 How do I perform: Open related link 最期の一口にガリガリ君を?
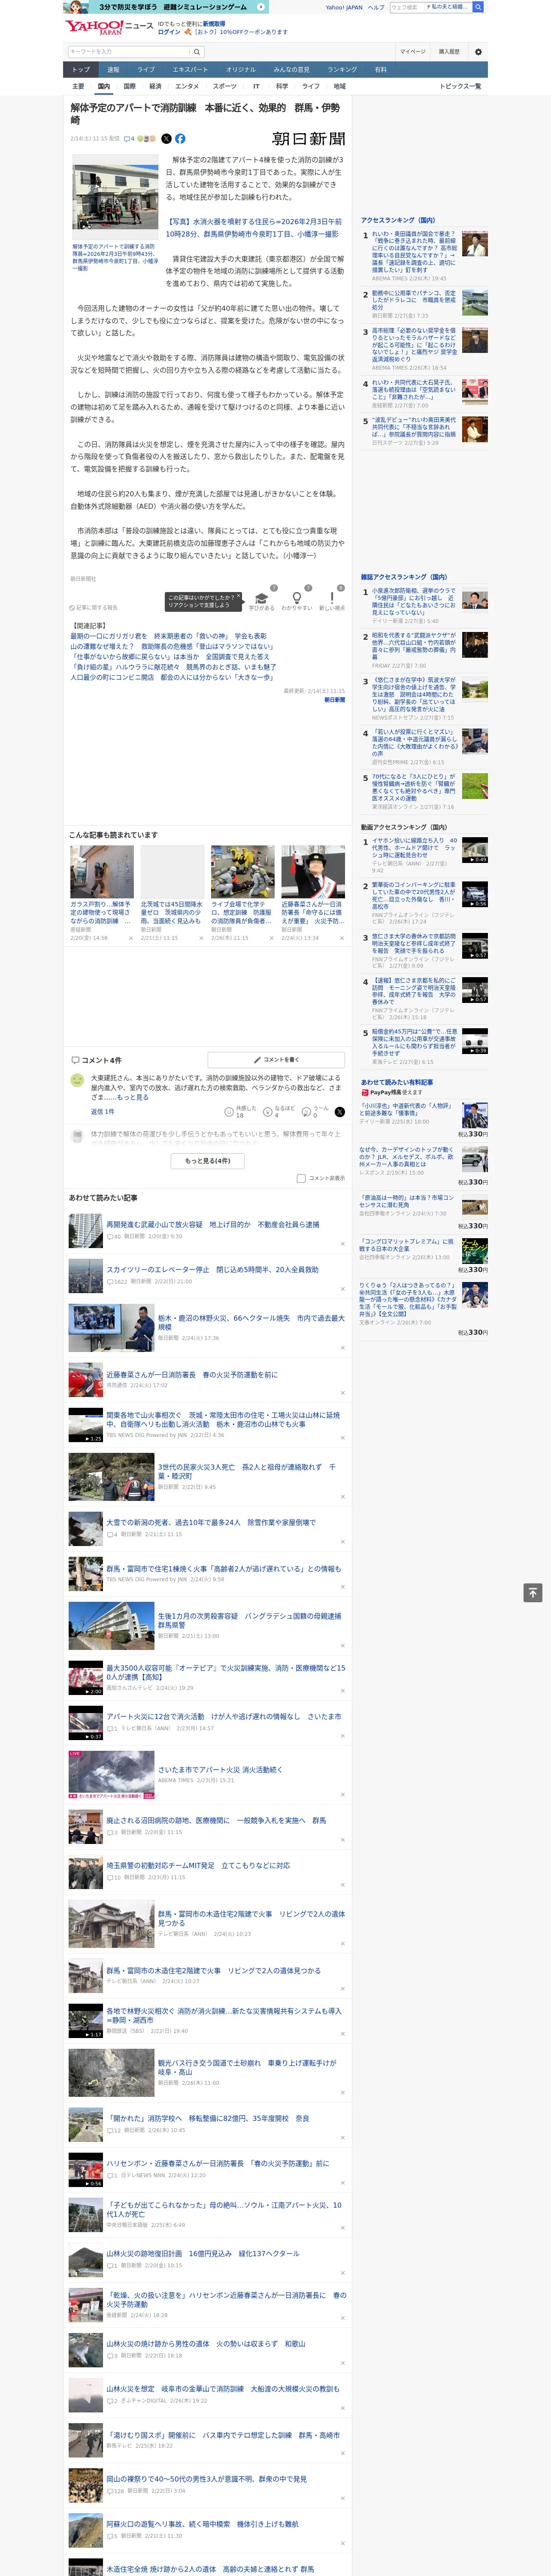coord(168,636)
